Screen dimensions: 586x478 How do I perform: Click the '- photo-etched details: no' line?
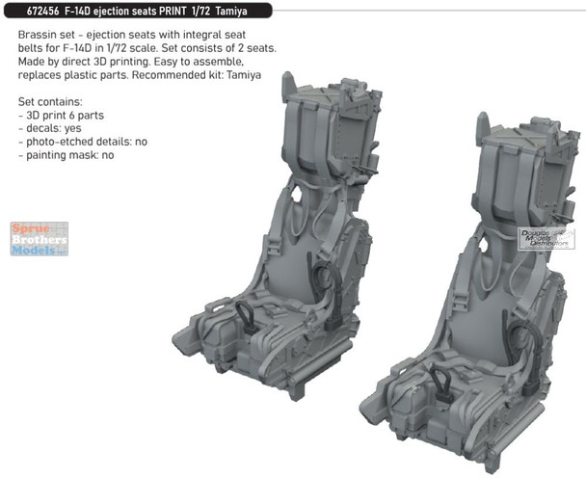[x=83, y=142]
